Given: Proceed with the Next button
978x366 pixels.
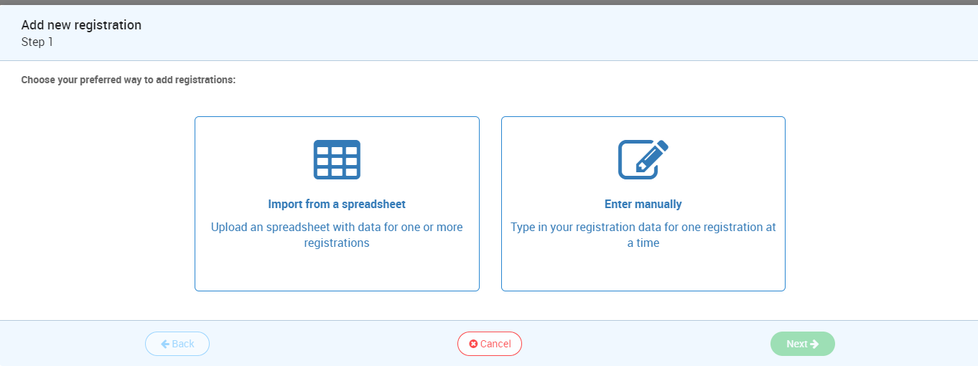Looking at the screenshot, I should pos(803,344).
